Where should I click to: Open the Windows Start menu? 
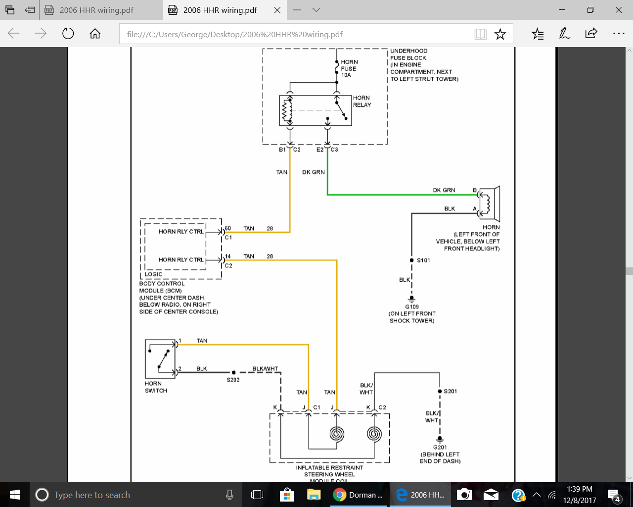[14, 495]
